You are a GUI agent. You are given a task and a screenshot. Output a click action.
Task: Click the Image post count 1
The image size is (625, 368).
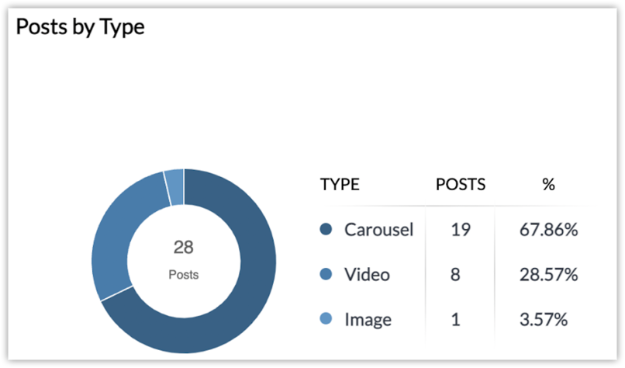pyautogui.click(x=456, y=320)
